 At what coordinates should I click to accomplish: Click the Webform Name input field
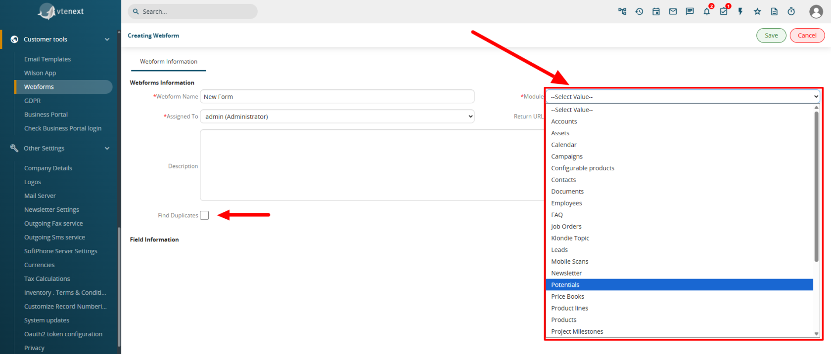[337, 97]
